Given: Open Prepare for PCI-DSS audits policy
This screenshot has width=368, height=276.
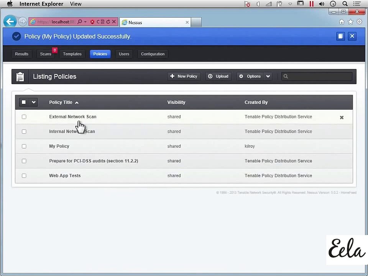Looking at the screenshot, I should point(94,161).
